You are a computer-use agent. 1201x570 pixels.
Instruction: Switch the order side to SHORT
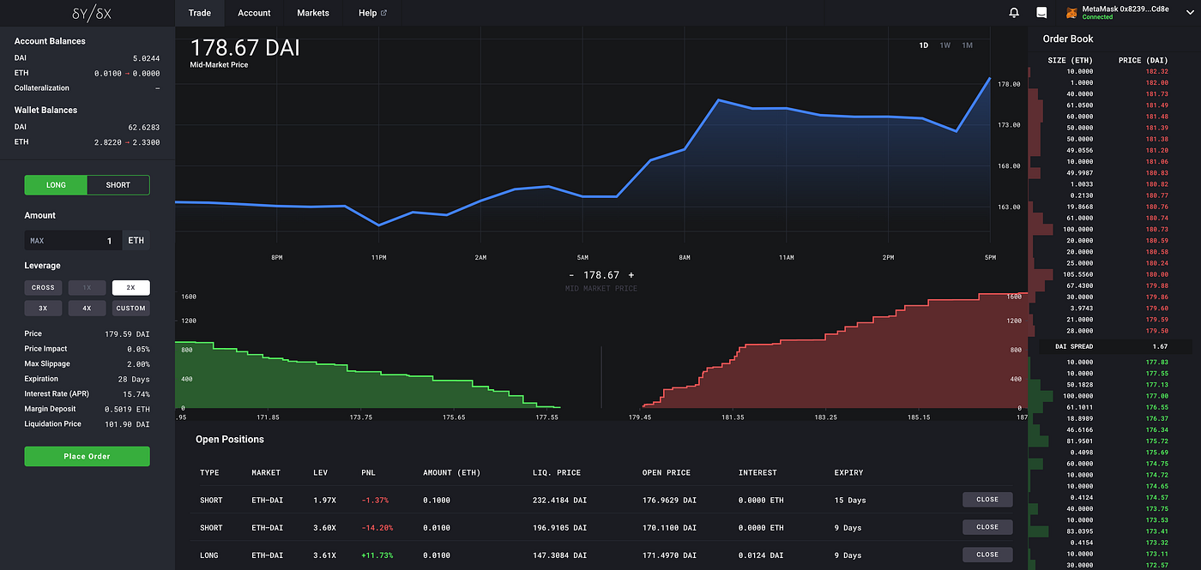(x=118, y=185)
